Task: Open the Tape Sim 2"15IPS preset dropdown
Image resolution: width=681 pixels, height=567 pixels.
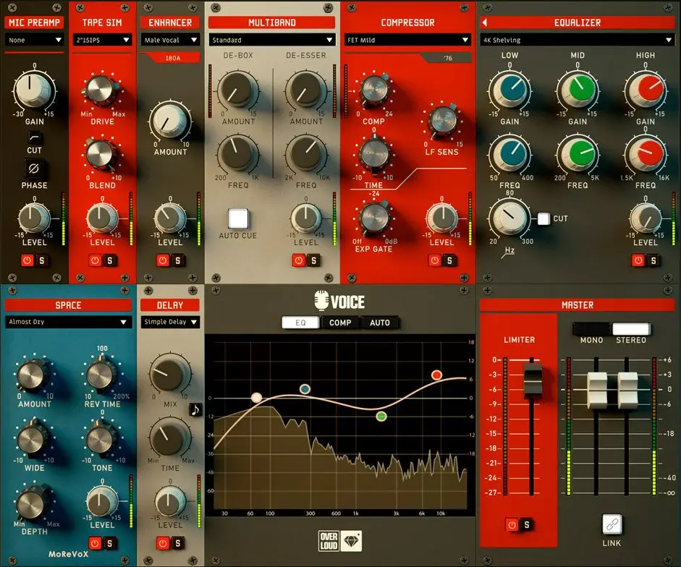Action: [x=102, y=40]
